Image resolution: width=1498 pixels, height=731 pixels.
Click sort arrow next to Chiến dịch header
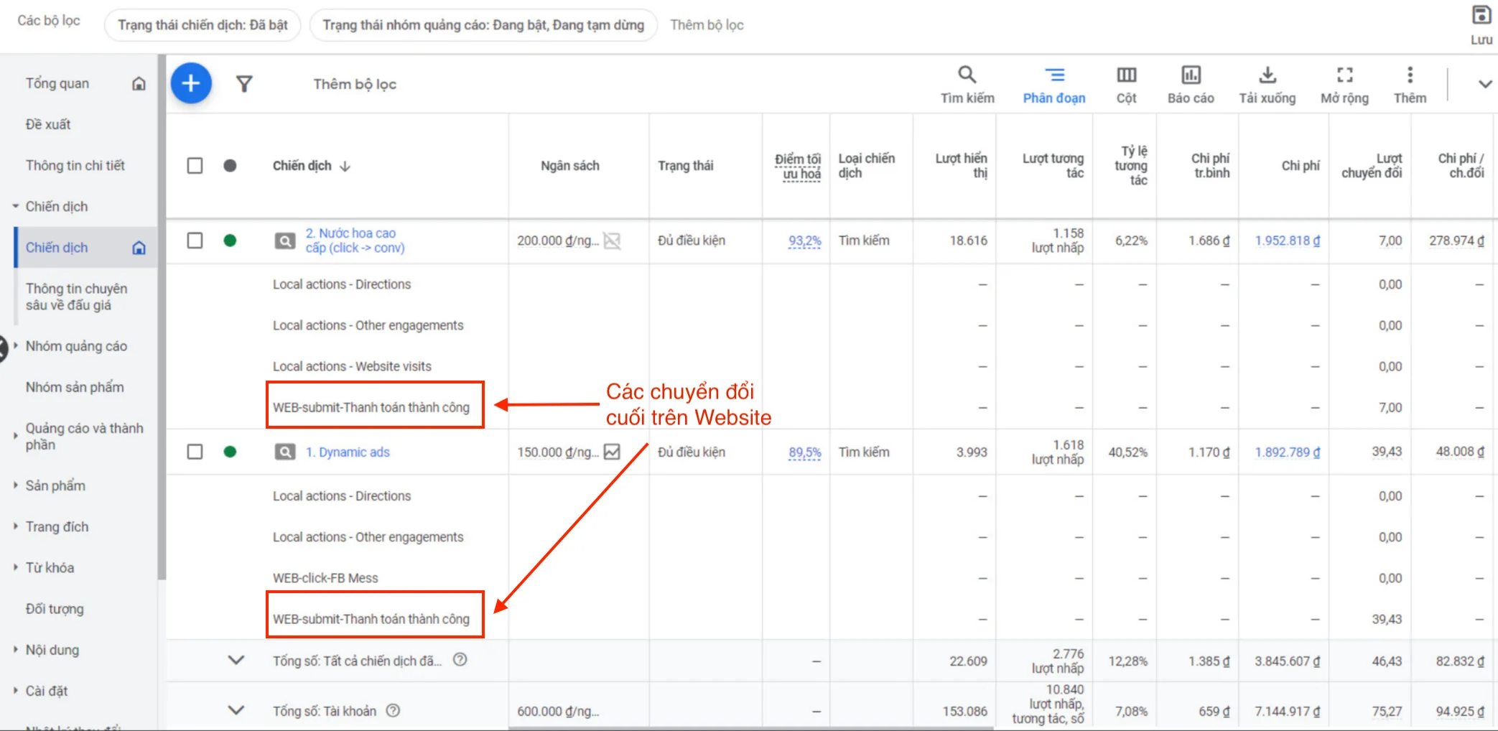click(x=345, y=166)
